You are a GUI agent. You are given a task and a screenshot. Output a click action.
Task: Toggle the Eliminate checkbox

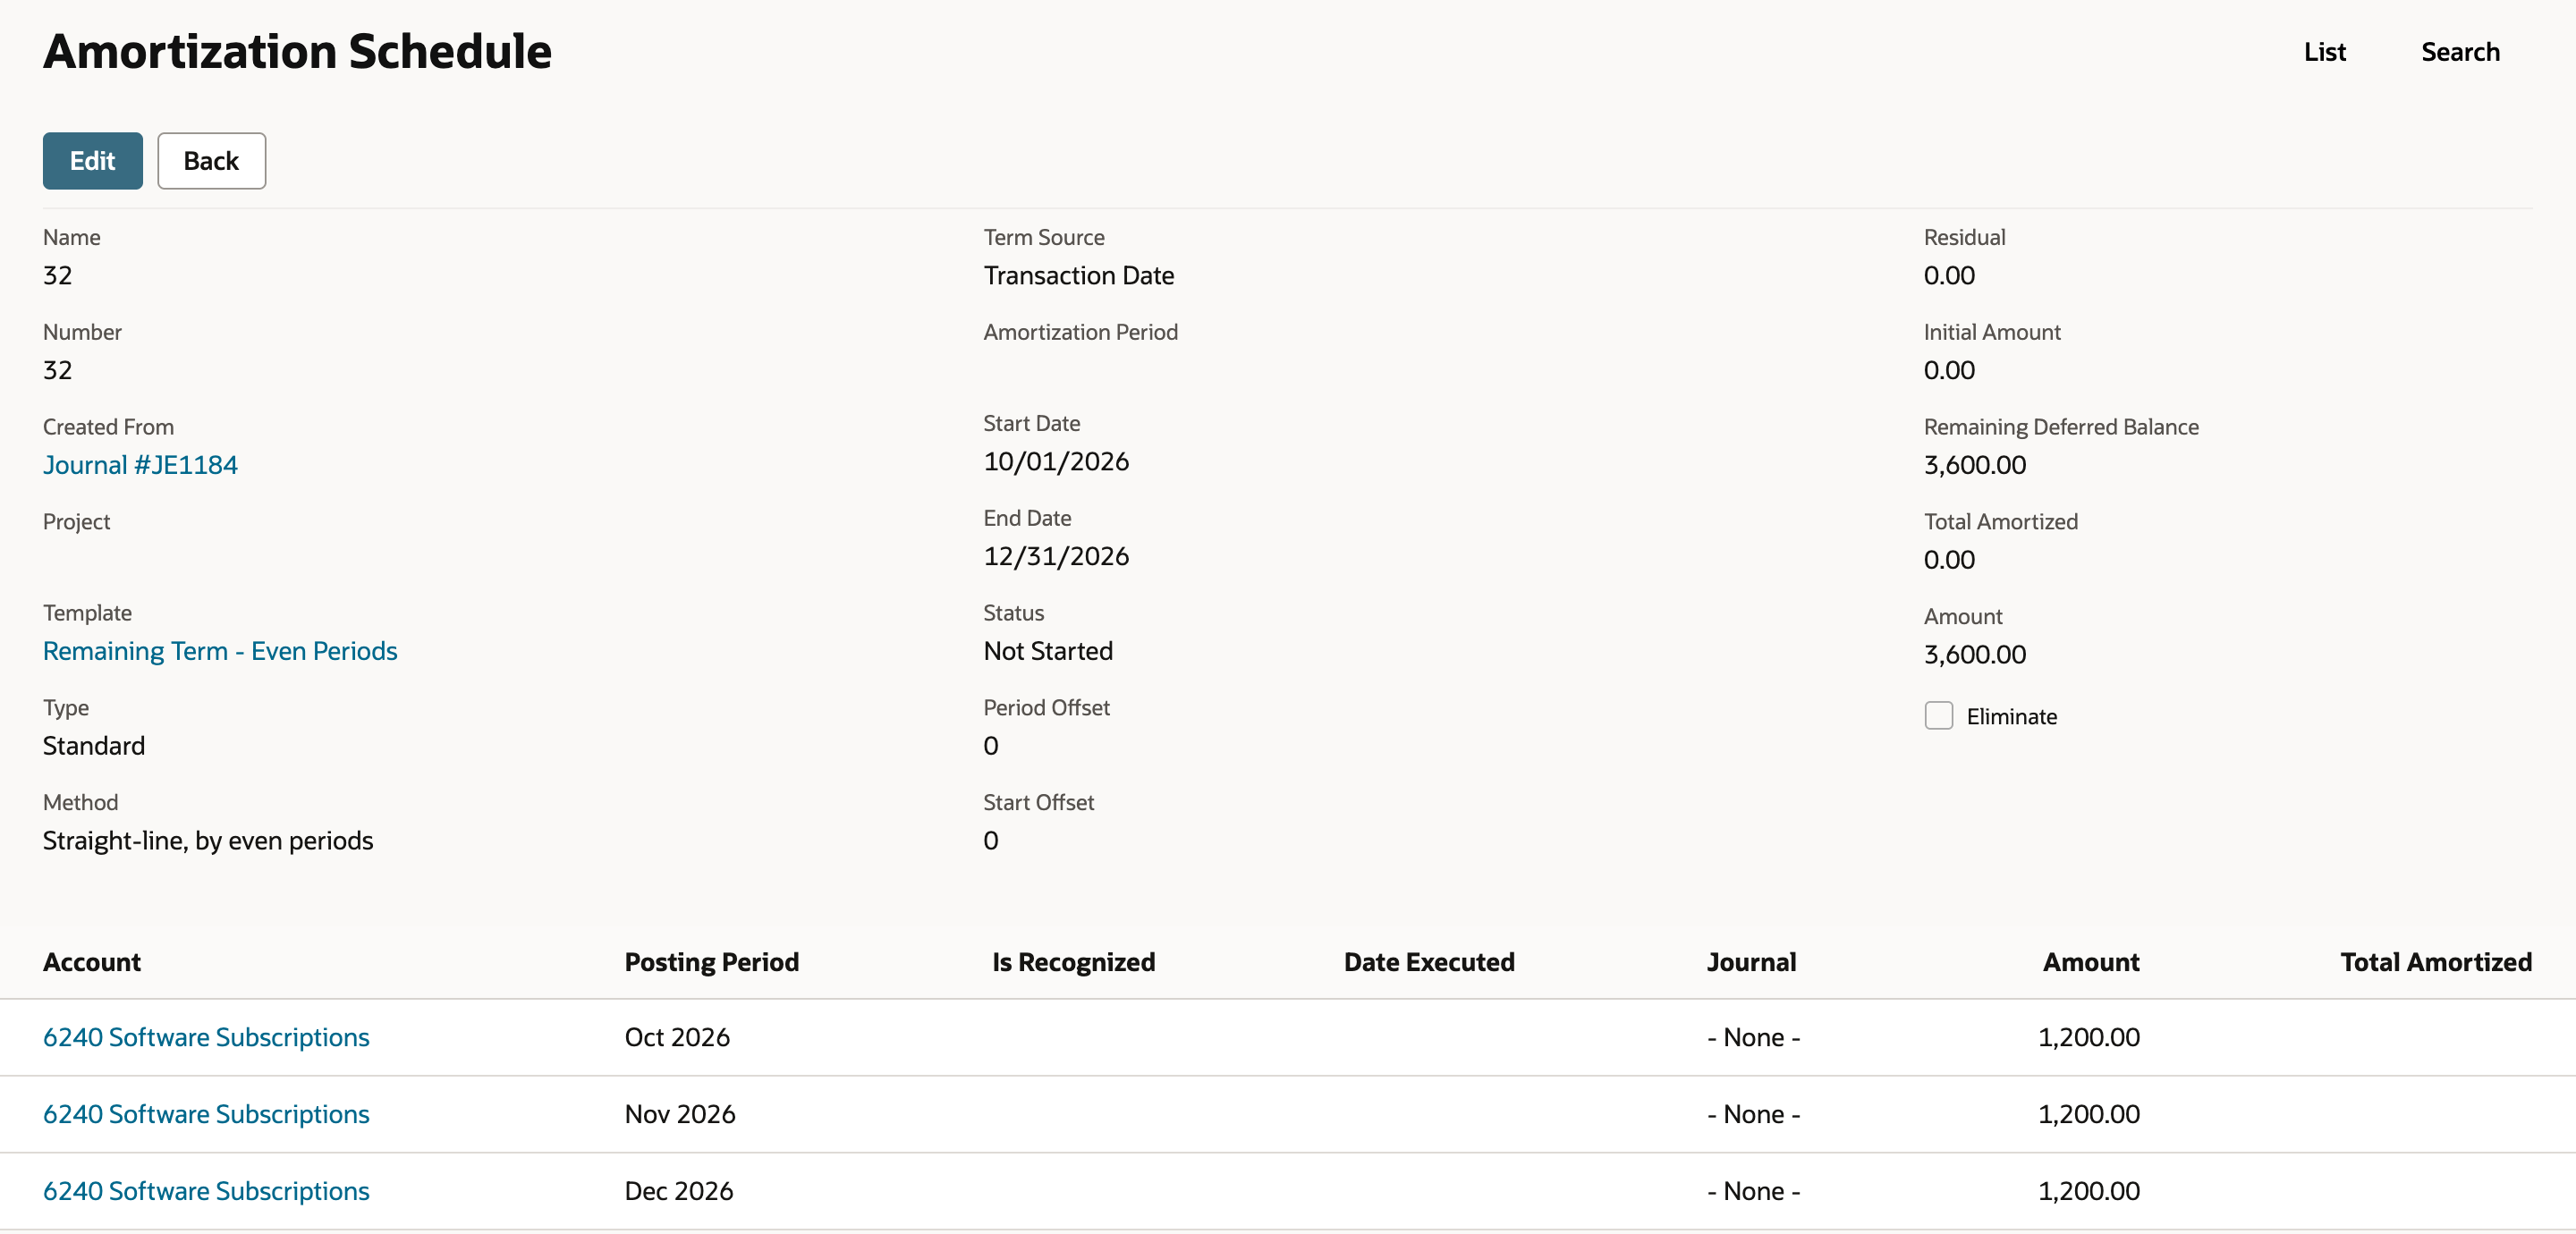(x=1938, y=716)
